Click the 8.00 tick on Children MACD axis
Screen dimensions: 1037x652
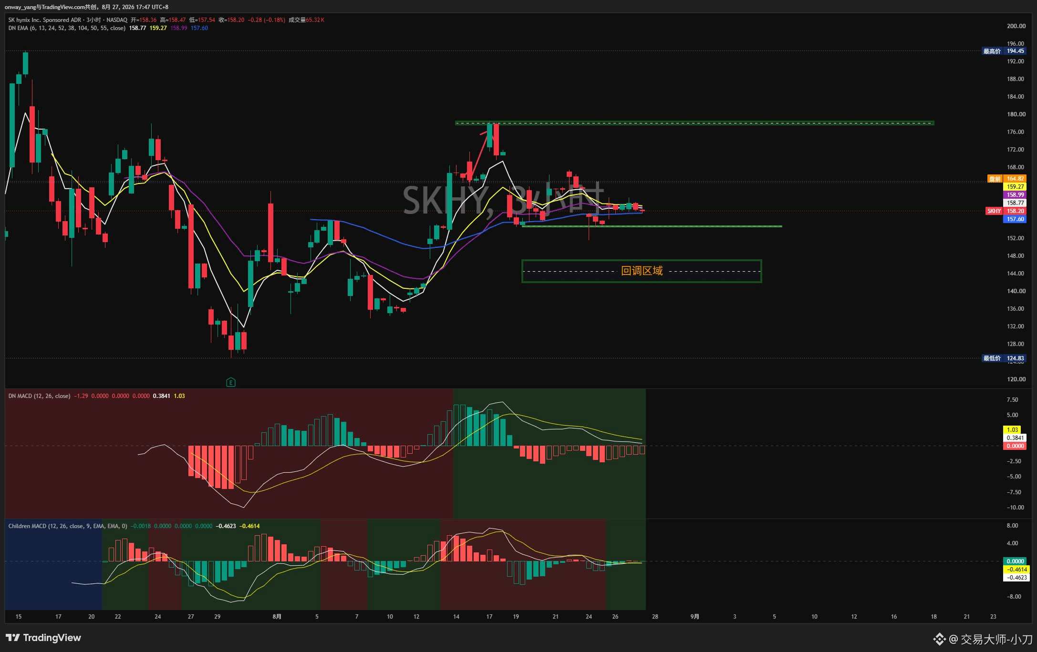point(1012,526)
